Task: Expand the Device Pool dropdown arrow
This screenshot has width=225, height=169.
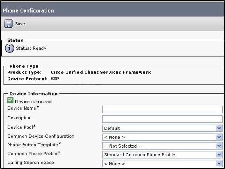Action: 219,128
